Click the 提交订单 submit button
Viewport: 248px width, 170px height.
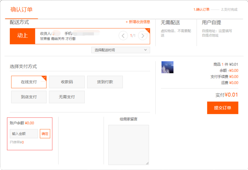(x=223, y=108)
